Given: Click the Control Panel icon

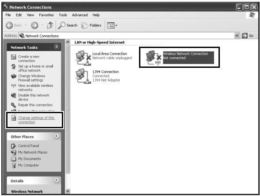Looking at the screenshot, I should point(13,146).
